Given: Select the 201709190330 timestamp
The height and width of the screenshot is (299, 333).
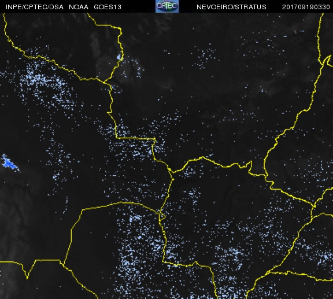Looking at the screenshot, I should click(306, 7).
